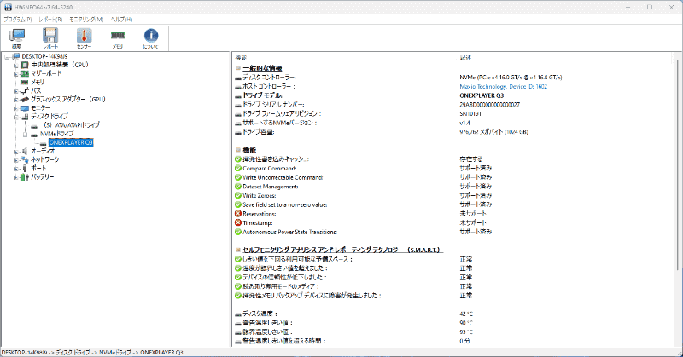Open the センサー thermometer toolbar icon
The image size is (683, 357).
(x=84, y=37)
